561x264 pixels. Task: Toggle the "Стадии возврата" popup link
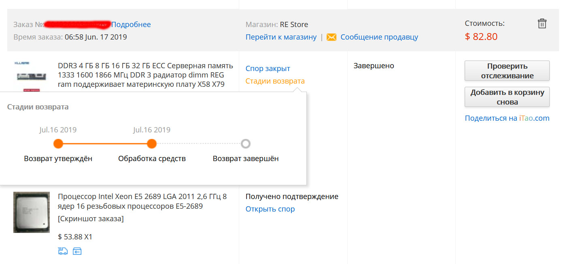pos(275,81)
